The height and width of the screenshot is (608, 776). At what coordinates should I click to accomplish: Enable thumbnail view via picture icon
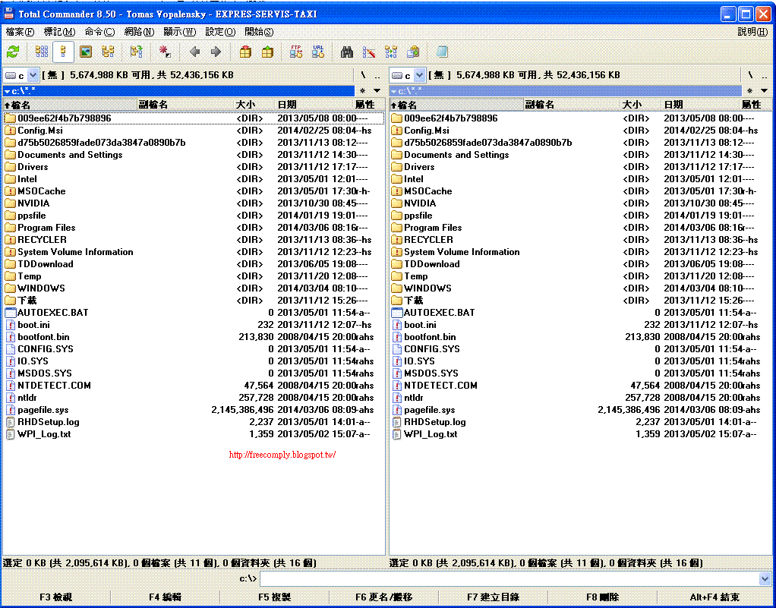(86, 52)
